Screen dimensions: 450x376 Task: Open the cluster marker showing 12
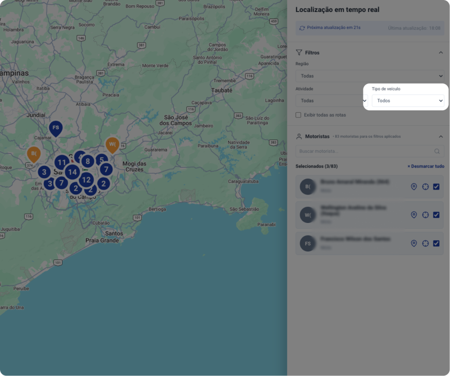(x=86, y=180)
